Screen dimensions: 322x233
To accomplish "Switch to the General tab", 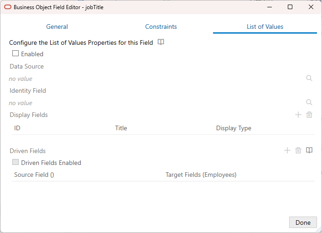I will pyautogui.click(x=57, y=26).
